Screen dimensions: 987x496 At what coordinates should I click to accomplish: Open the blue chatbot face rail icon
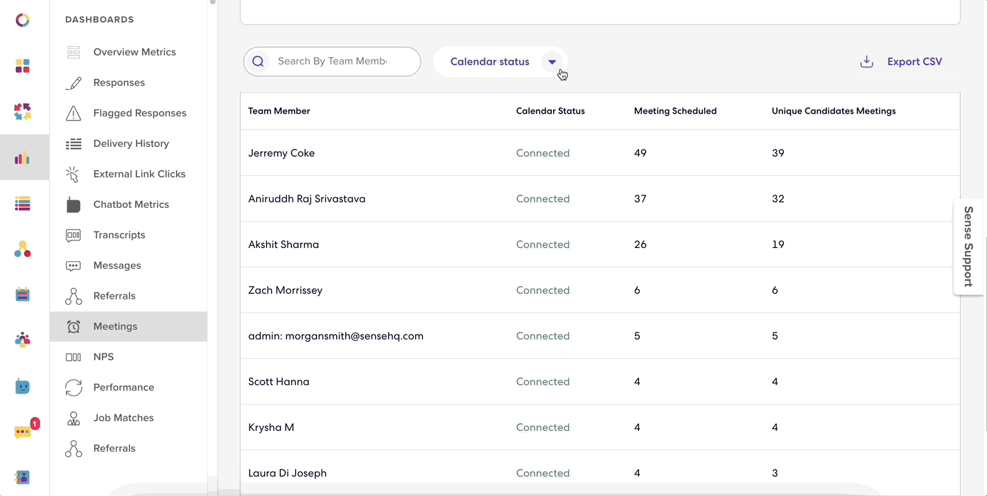tap(23, 386)
